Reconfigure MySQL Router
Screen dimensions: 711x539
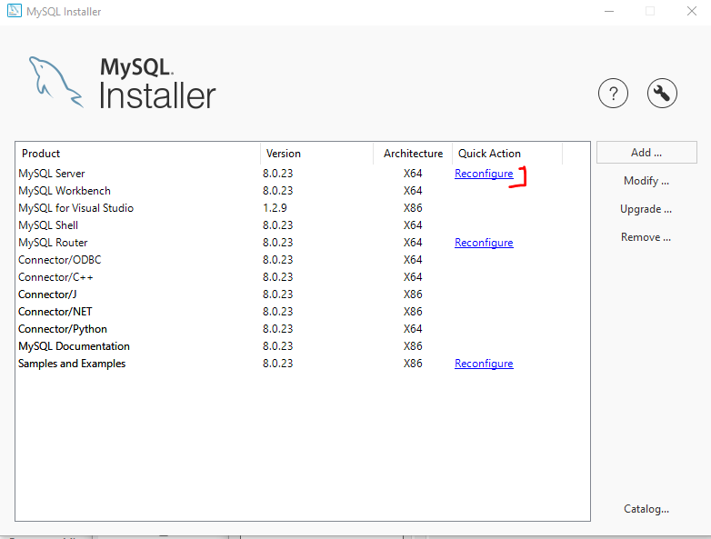[484, 243]
